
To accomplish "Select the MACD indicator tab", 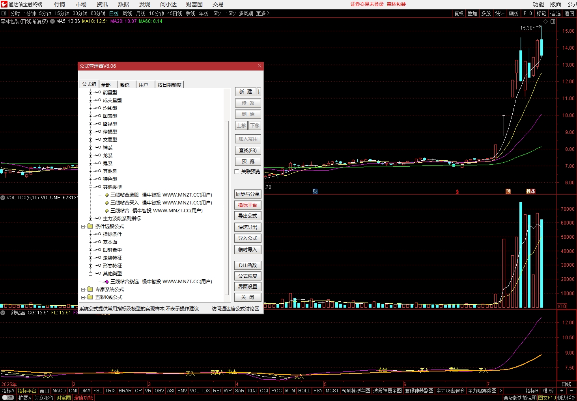I will [x=59, y=391].
